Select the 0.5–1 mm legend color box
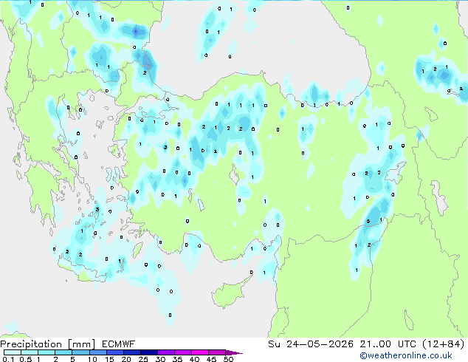 tap(30, 352)
